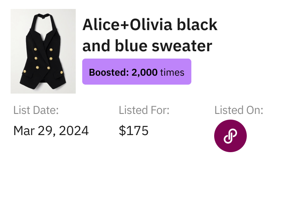Select the Listed For label
Viewport: 294px width, 214px height.
144,110
